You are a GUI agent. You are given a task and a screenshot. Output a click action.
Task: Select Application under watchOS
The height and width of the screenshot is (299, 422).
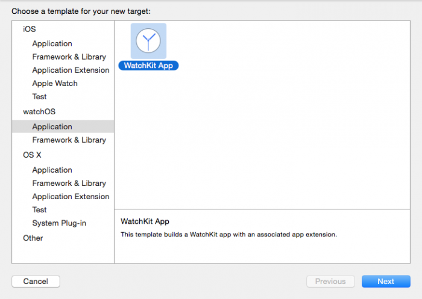pyautogui.click(x=52, y=127)
